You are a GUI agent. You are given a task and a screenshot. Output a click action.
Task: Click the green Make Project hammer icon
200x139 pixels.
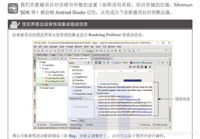click(83, 51)
